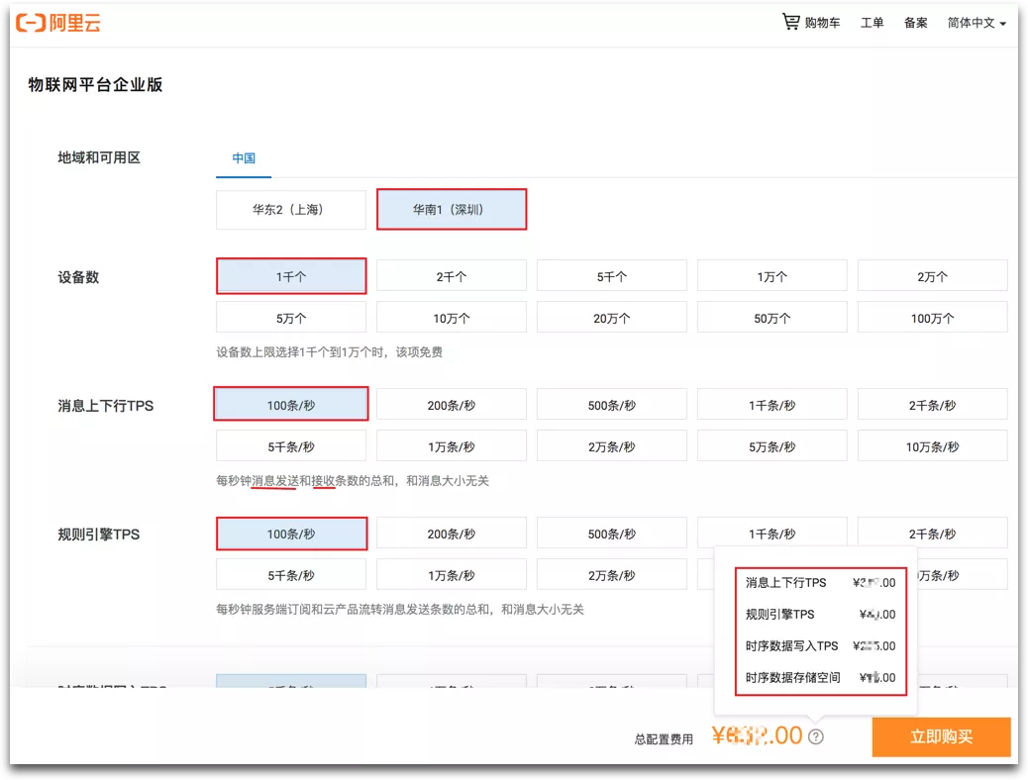Set 消息上下行TPS to 1万条/秒
Image resolution: width=1028 pixels, height=780 pixels.
coord(451,446)
